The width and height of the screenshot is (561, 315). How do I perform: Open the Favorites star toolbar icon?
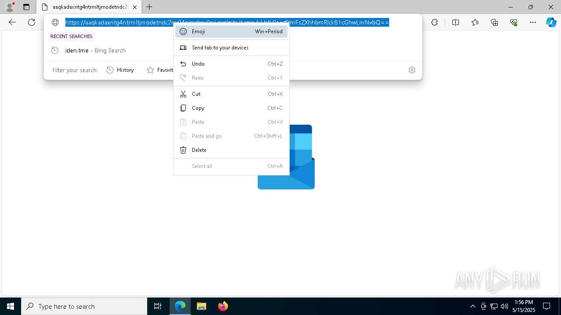tap(475, 22)
